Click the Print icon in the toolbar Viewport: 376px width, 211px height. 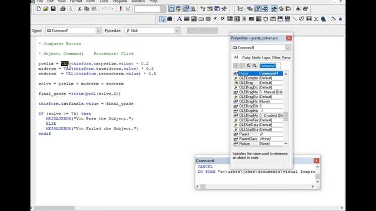tap(63, 9)
